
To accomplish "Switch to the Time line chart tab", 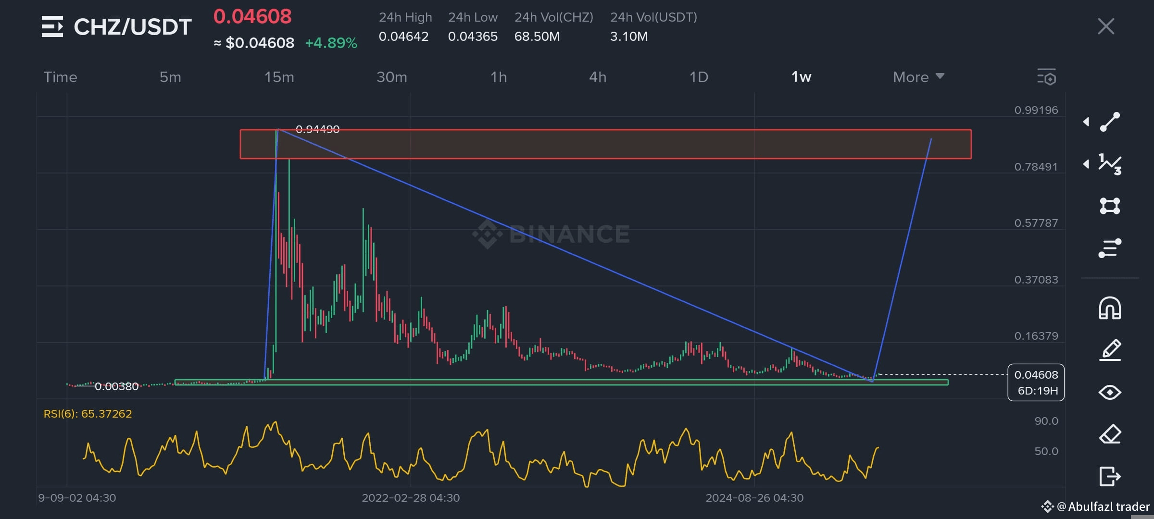I will point(60,77).
